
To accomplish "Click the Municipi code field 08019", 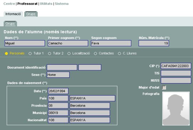I will 58,113.
